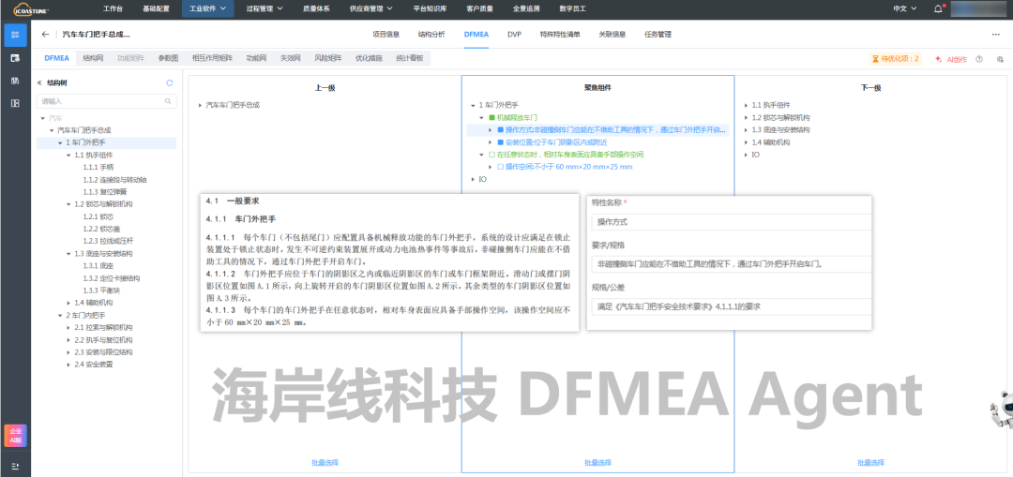
Task: Open the notification bell
Action: pos(938,8)
